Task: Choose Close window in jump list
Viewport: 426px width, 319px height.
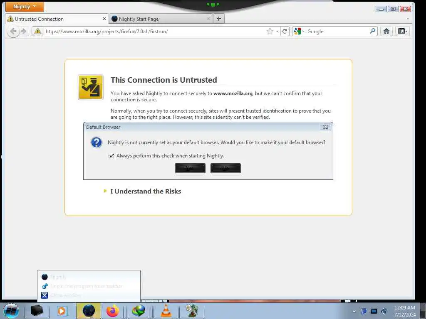Action: point(89,295)
